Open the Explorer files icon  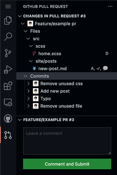click(8, 20)
